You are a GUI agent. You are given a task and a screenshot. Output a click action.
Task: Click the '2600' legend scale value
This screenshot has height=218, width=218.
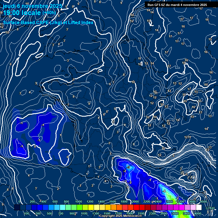click(164, 213)
